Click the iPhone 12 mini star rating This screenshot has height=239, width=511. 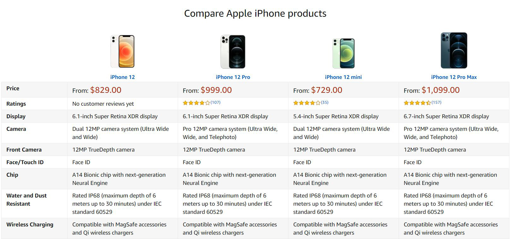[307, 103]
